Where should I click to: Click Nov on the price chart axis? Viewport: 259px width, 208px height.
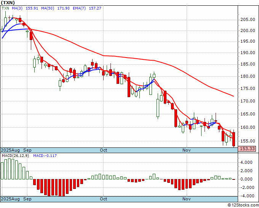click(187, 150)
